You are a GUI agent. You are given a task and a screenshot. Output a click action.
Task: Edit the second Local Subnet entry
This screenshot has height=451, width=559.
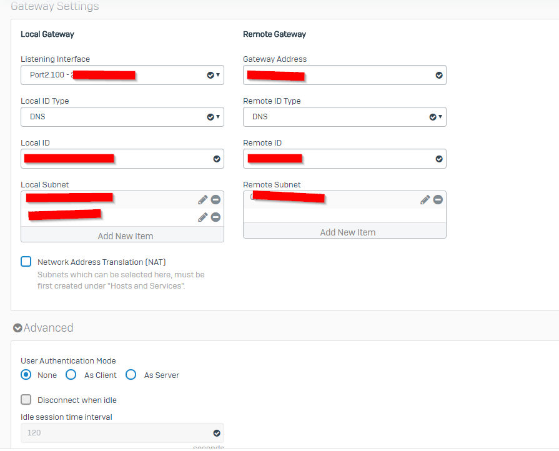point(203,217)
